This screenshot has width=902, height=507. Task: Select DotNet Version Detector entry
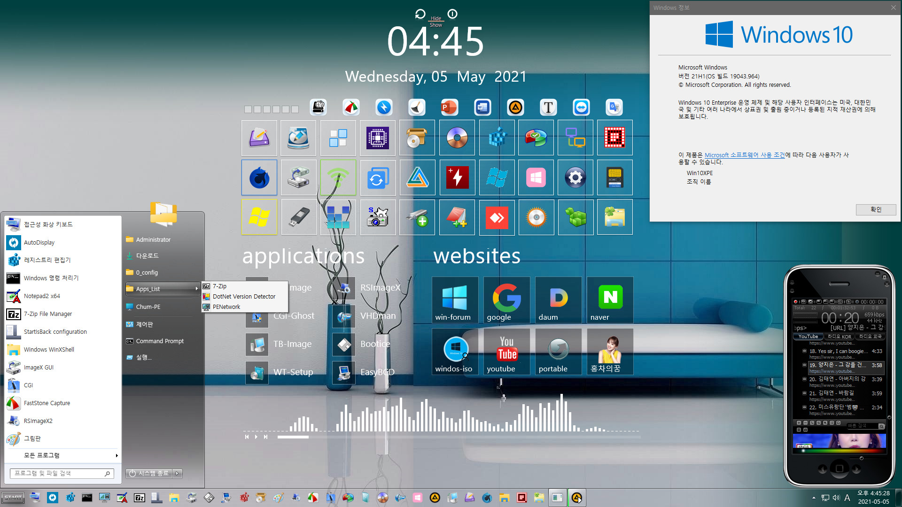244,296
